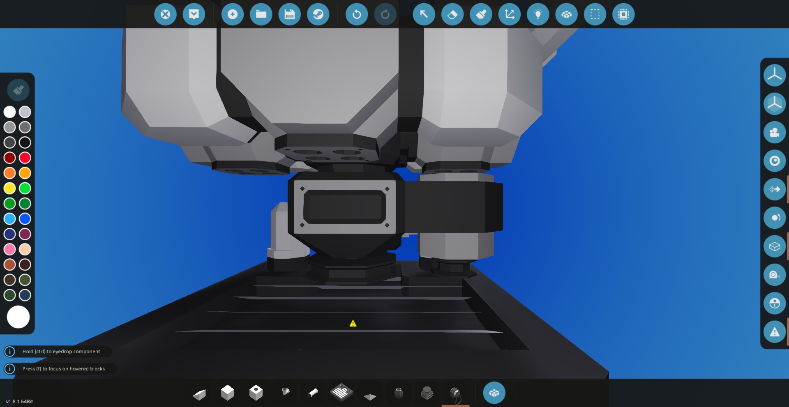Click the 'Hold [ctrl] to eyedrop component' hint
This screenshot has width=789, height=407.
tap(61, 352)
